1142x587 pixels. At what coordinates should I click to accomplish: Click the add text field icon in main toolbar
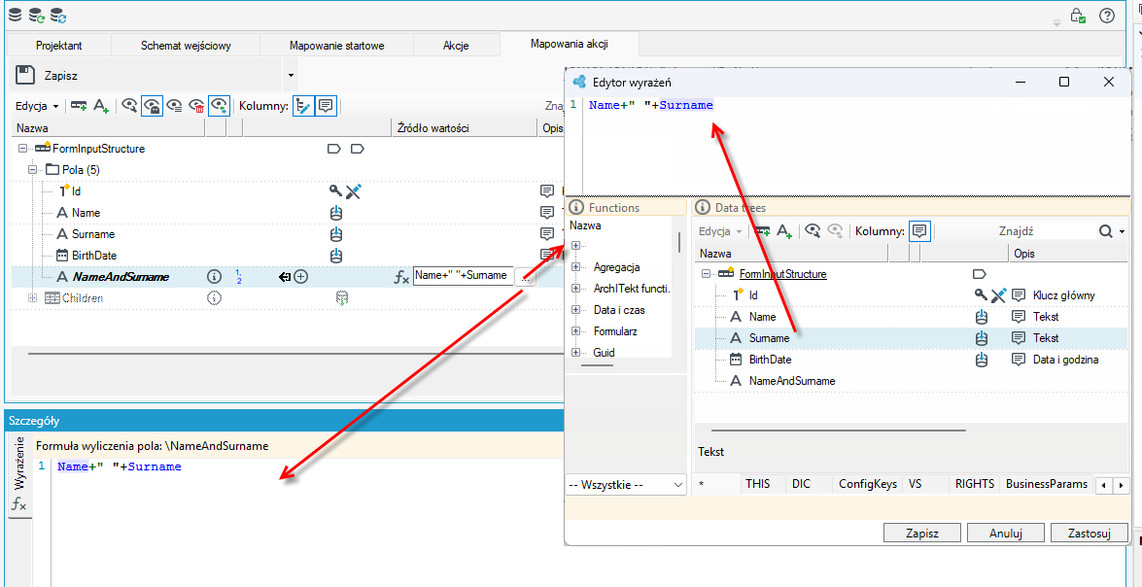(101, 106)
